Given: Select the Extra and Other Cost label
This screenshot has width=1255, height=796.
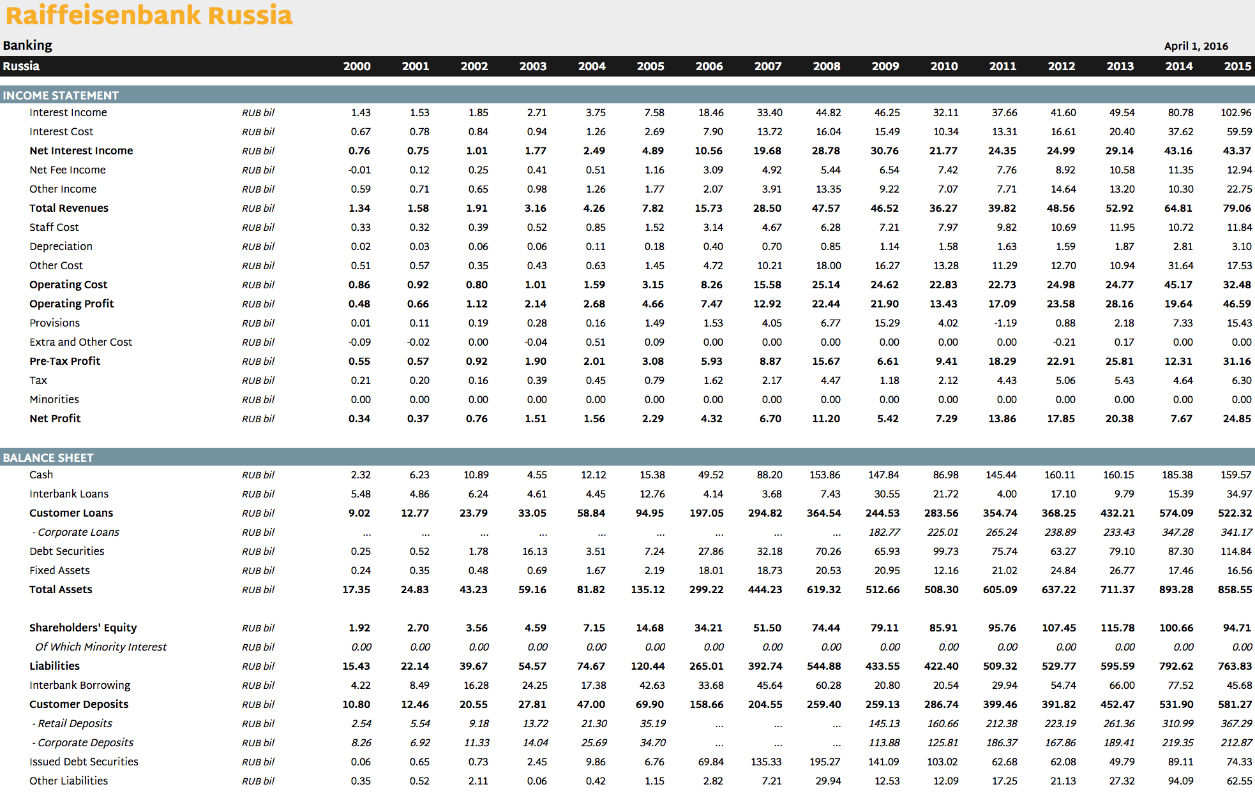Looking at the screenshot, I should 81,343.
